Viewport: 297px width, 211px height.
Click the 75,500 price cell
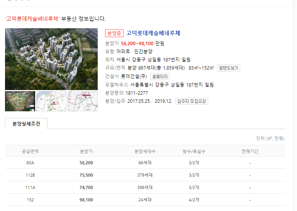[x=86, y=175]
